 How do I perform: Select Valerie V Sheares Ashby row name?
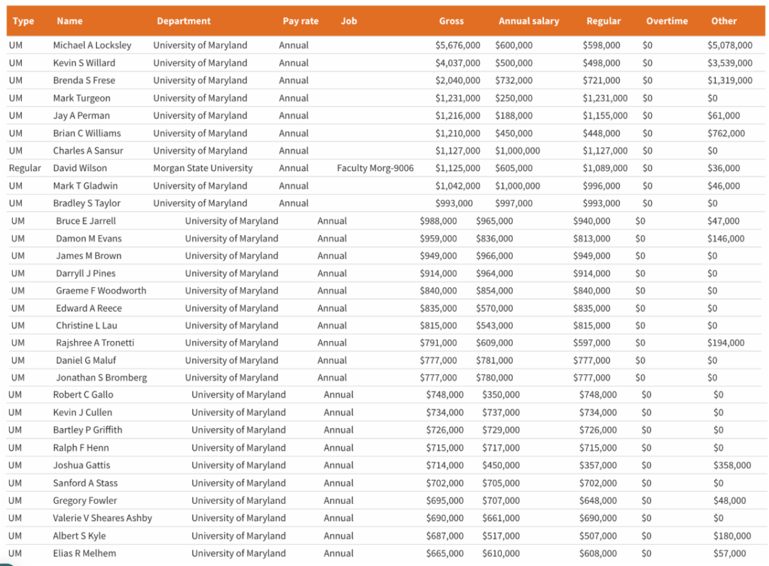point(102,518)
